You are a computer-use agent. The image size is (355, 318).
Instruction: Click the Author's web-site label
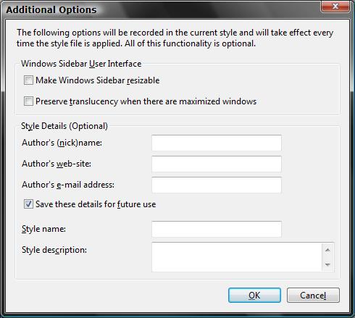tap(57, 164)
